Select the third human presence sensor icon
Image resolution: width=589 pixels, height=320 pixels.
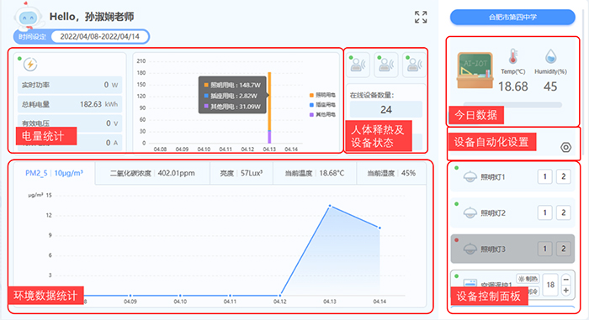[x=414, y=65]
